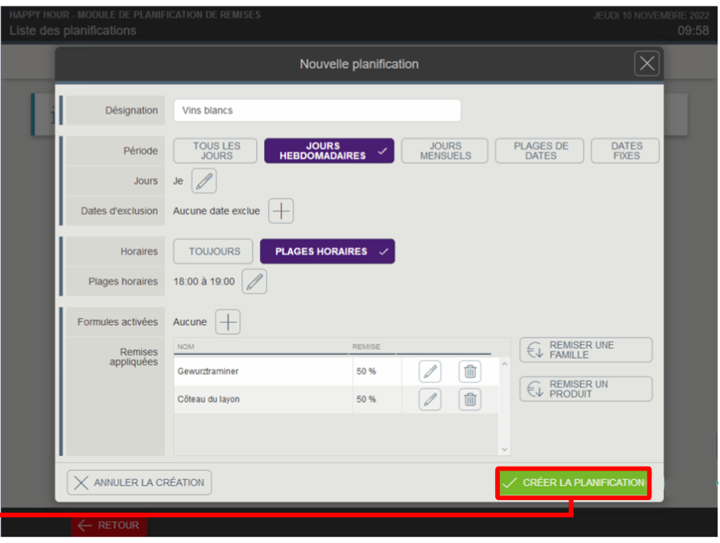Edit the 18:00 à 19:00 time range
Viewport: 720px width, 543px height.
coord(255,282)
